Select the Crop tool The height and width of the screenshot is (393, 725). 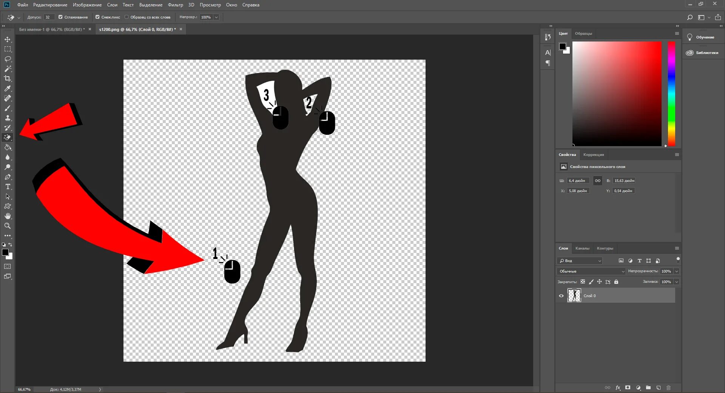click(x=8, y=79)
